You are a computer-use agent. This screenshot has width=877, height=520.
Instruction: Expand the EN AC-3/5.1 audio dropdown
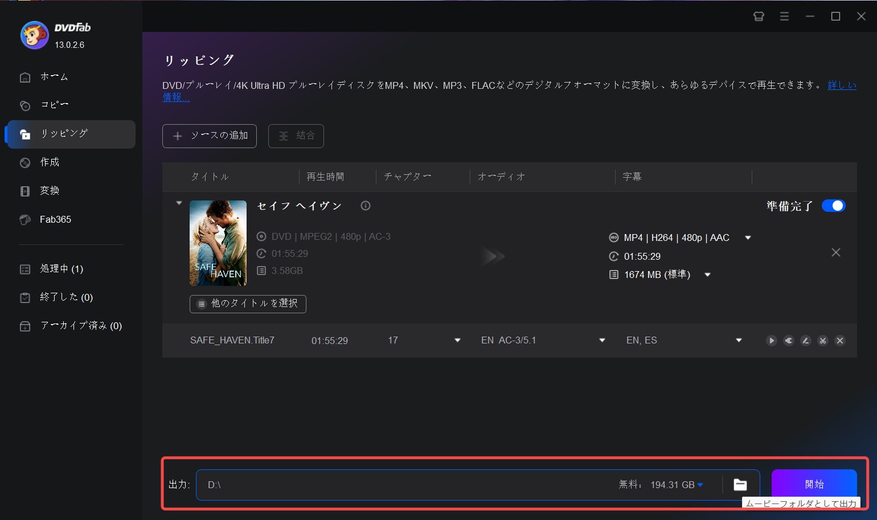tap(602, 341)
